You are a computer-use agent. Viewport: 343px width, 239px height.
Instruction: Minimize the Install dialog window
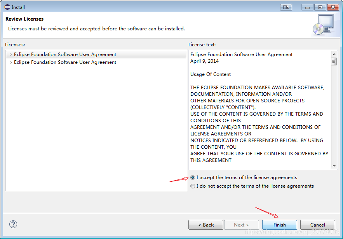click(x=307, y=7)
